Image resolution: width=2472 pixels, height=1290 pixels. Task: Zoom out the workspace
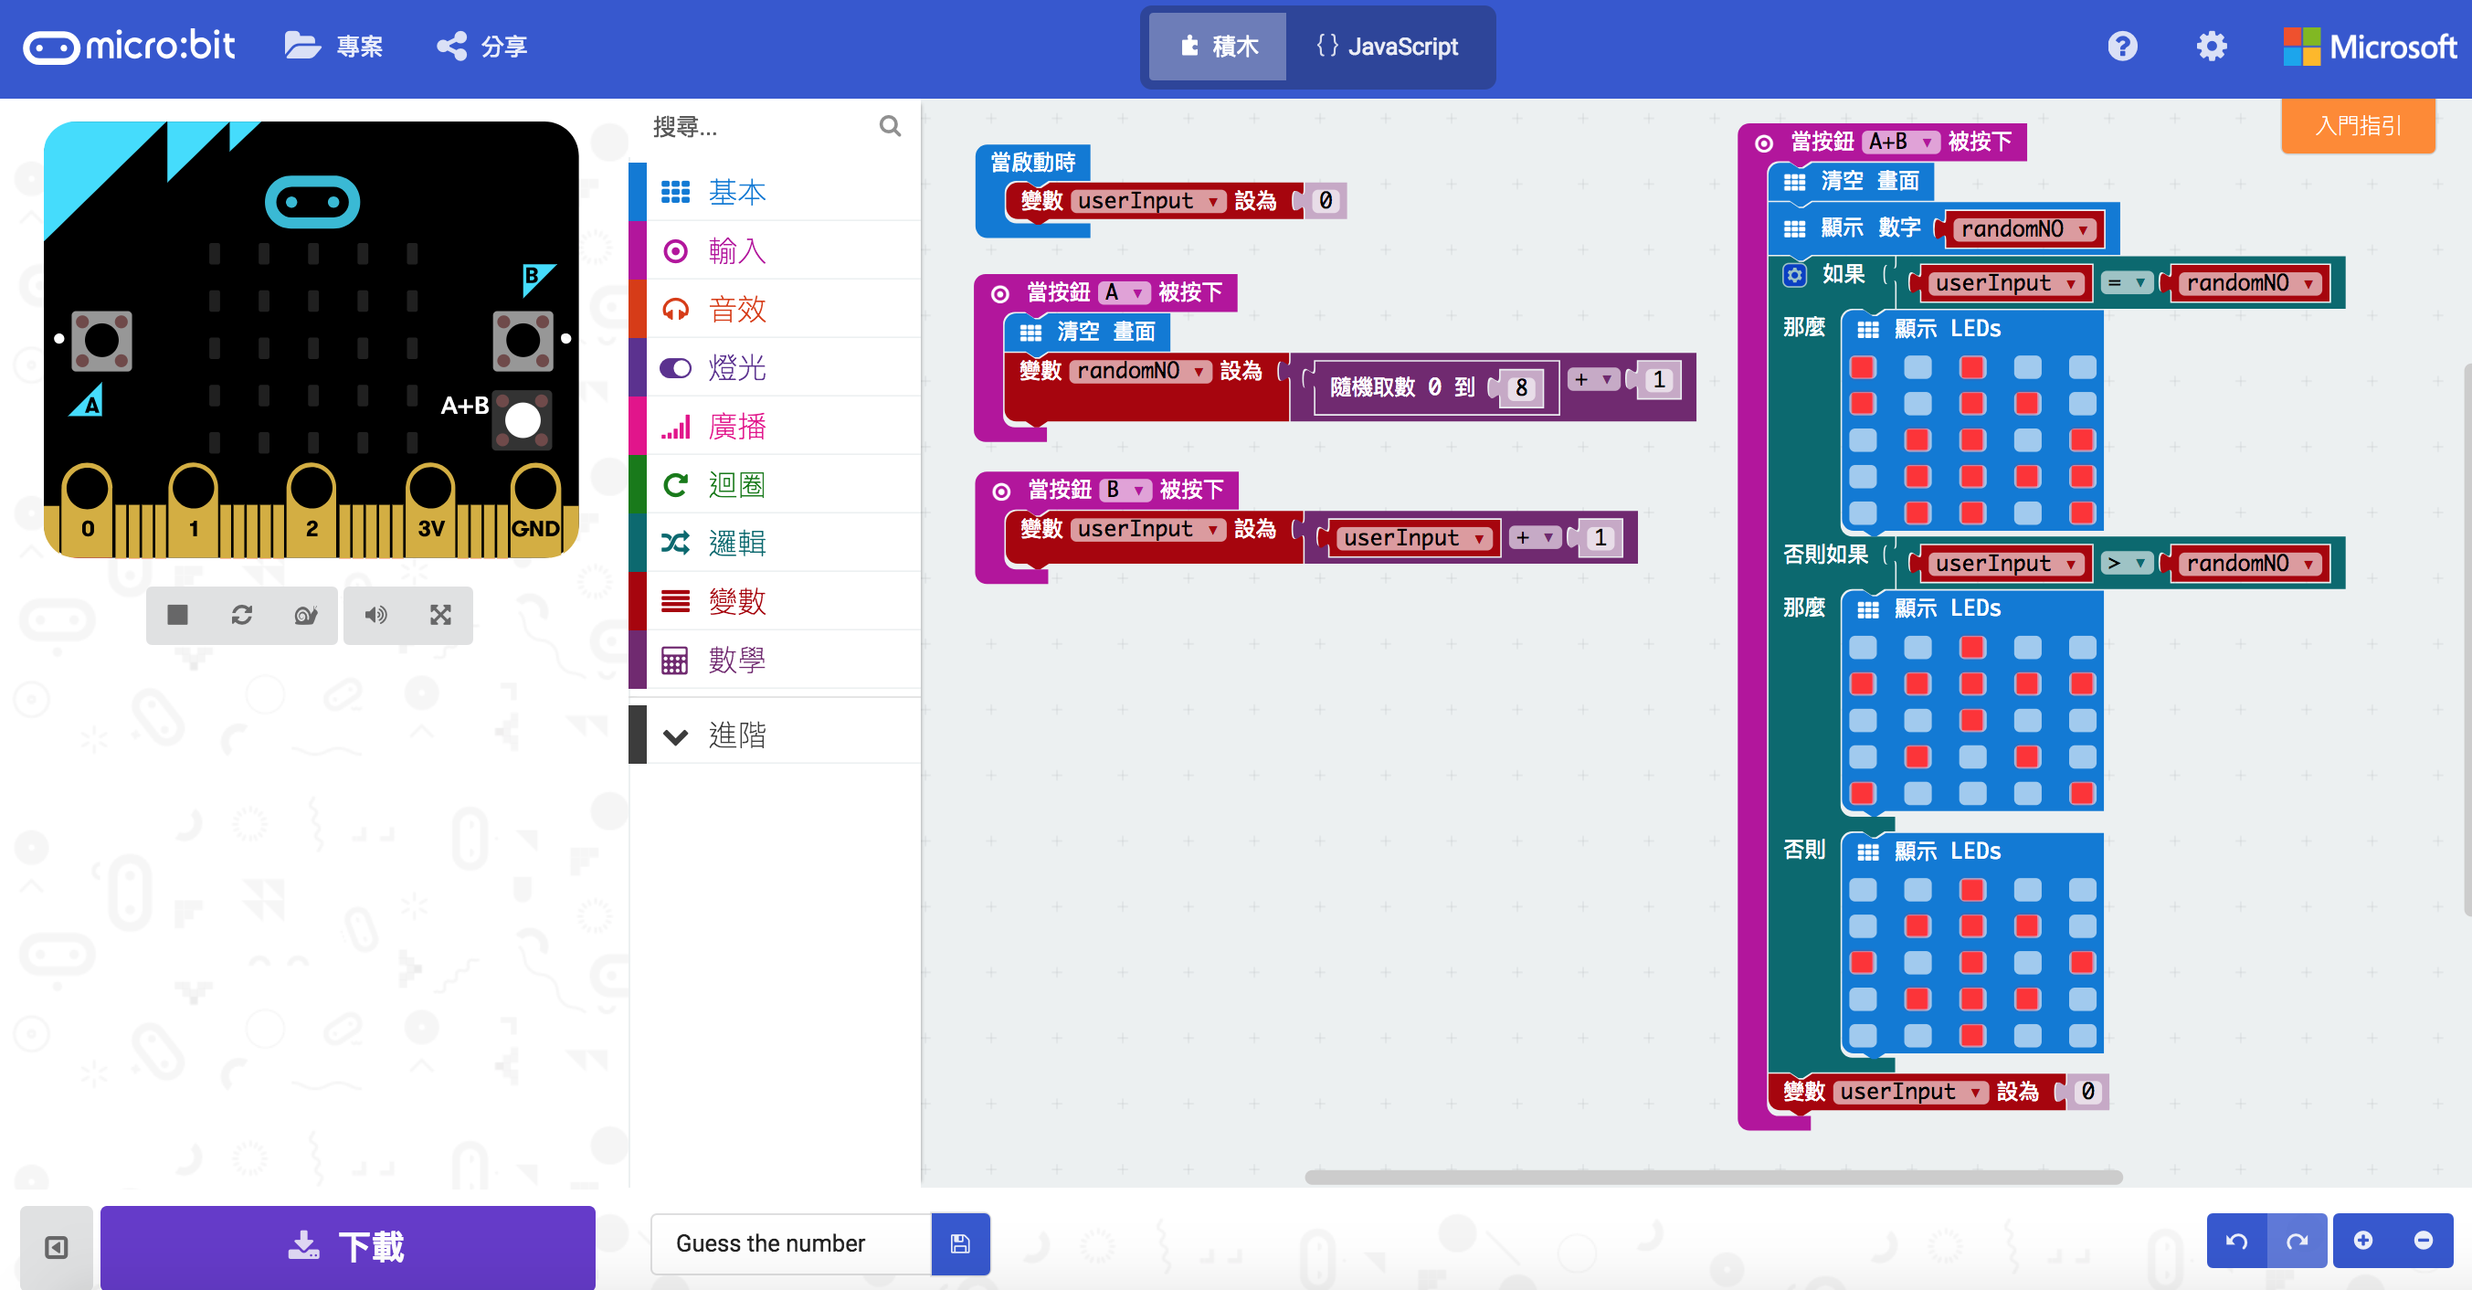[x=2423, y=1241]
